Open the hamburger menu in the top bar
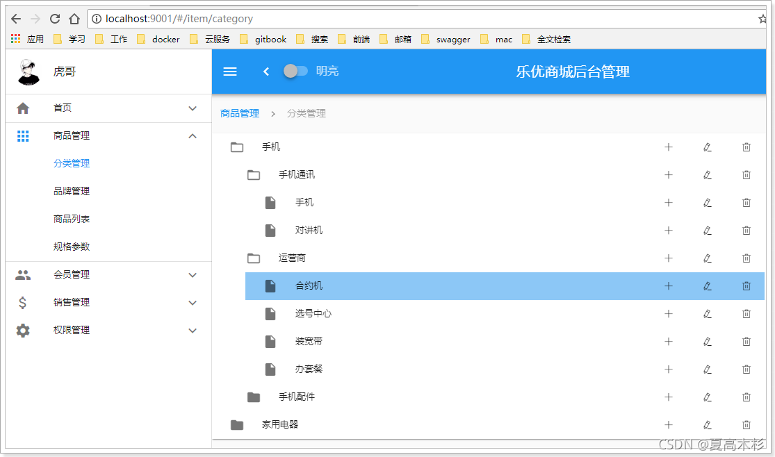775x457 pixels. (x=230, y=71)
